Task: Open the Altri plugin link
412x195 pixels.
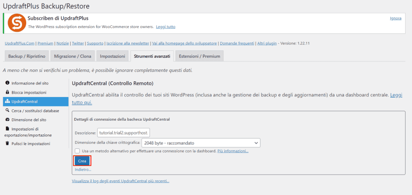Action: pos(267,43)
